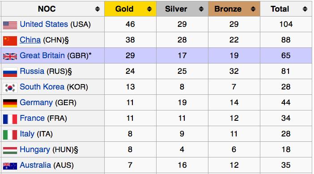Image resolution: width=314 pixels, height=174 pixels.
Task: Click the Italy flag icon
Action: [x=10, y=135]
